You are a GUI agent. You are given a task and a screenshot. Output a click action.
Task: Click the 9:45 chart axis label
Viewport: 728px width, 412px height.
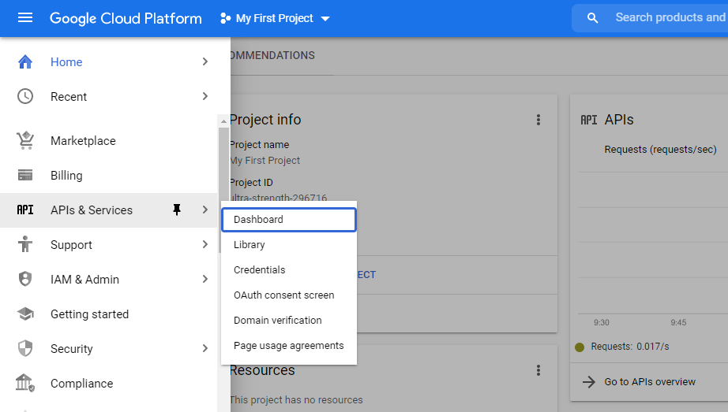pos(678,322)
